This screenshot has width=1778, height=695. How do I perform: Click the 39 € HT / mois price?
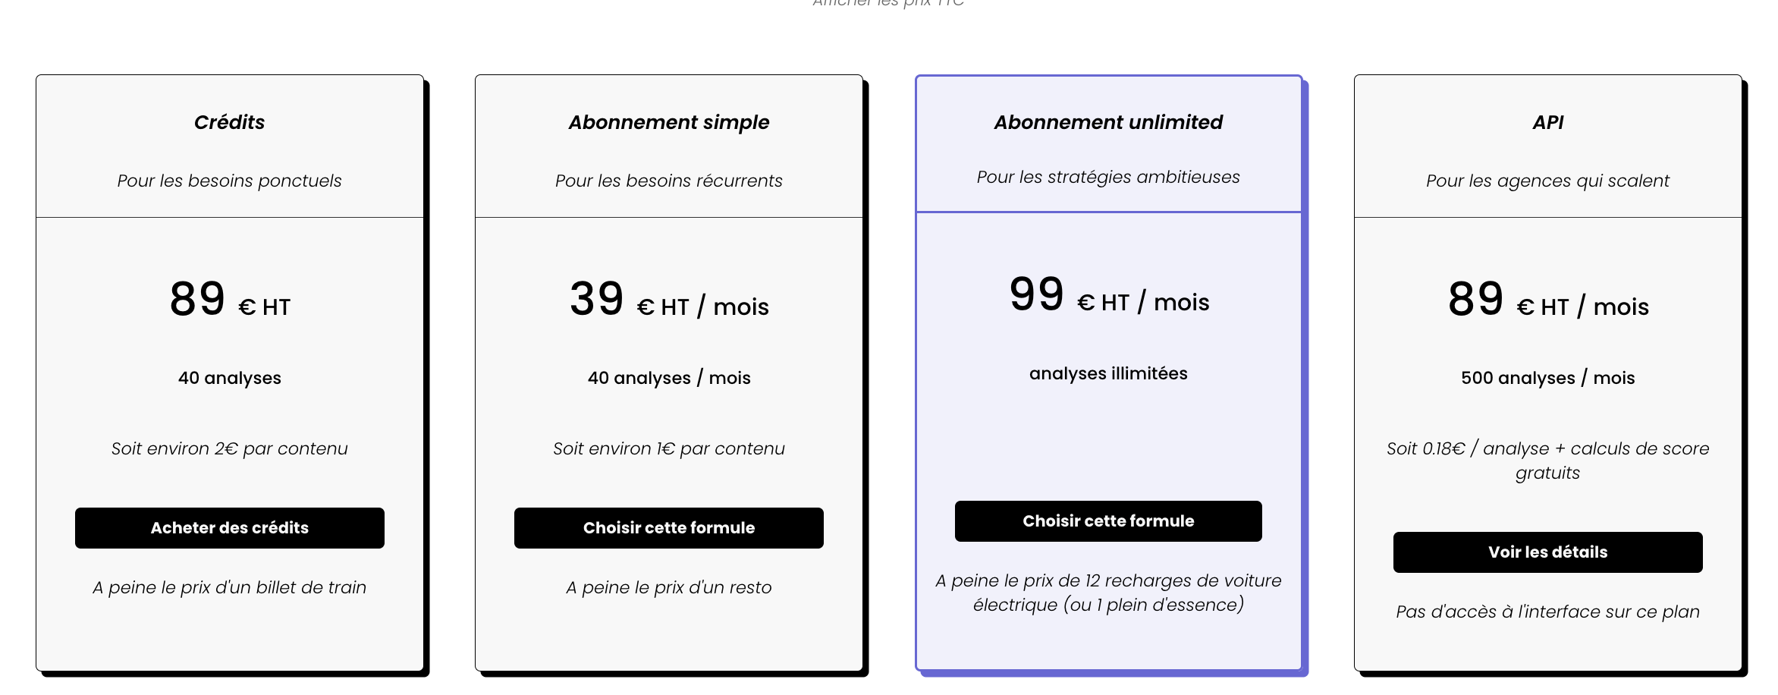coord(668,301)
